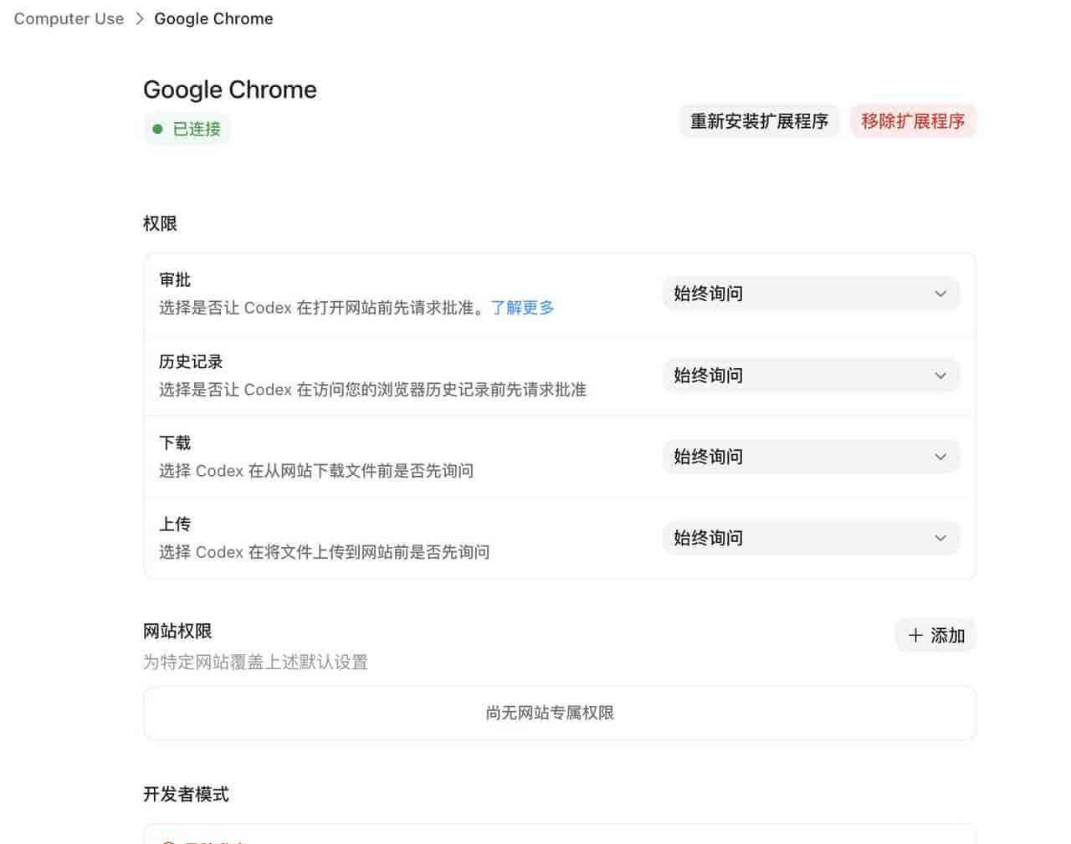Open the 审批 permission dropdown

point(811,294)
